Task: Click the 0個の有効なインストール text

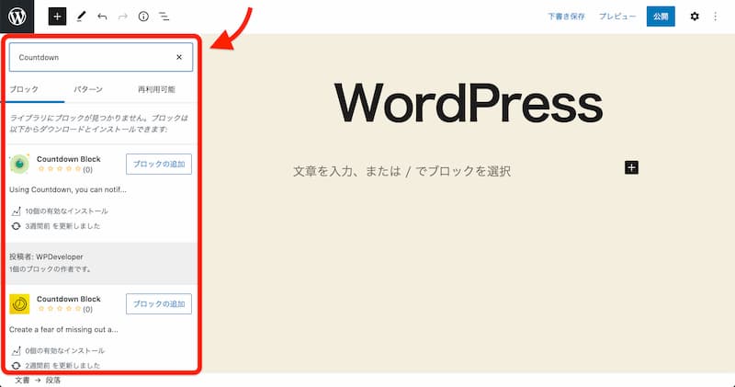Action: point(64,350)
